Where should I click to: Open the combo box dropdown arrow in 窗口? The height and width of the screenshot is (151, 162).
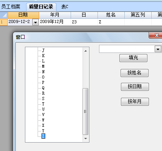pyautogui.click(x=158, y=49)
